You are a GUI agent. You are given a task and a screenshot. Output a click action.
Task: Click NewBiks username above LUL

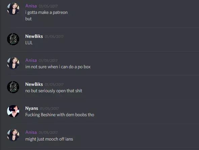click(34, 36)
